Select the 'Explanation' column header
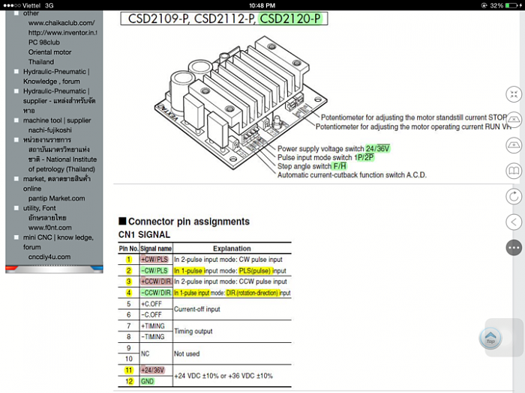The image size is (525, 393). coord(232,249)
